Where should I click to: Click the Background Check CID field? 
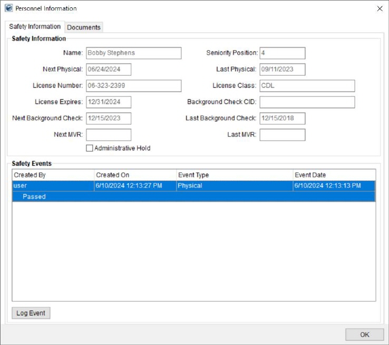[307, 102]
